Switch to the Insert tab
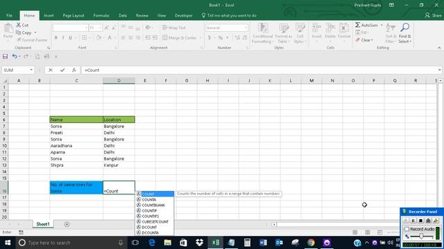This screenshot has height=249, width=444. [x=49, y=15]
